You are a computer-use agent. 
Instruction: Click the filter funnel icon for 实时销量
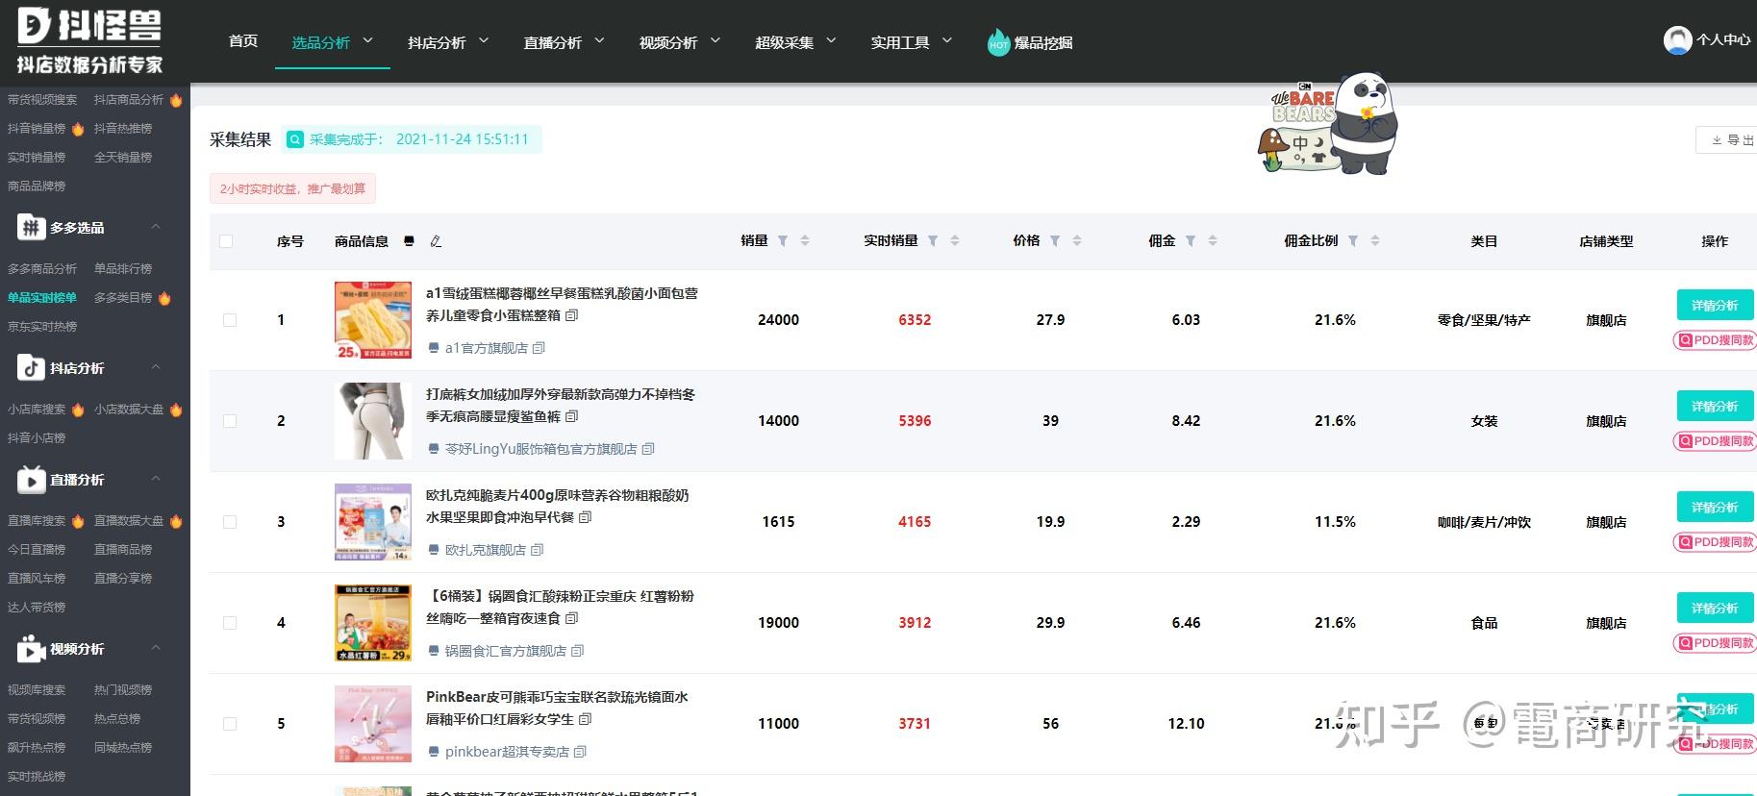click(x=933, y=241)
